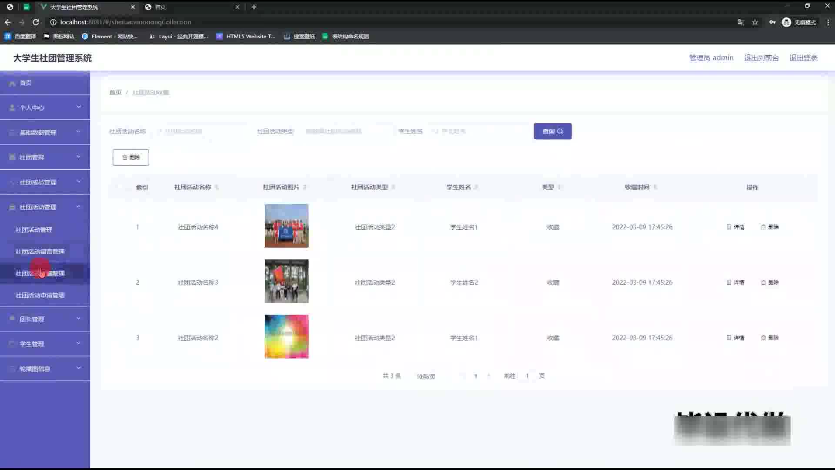Go back with the browser back arrow
The height and width of the screenshot is (470, 835).
[x=8, y=22]
